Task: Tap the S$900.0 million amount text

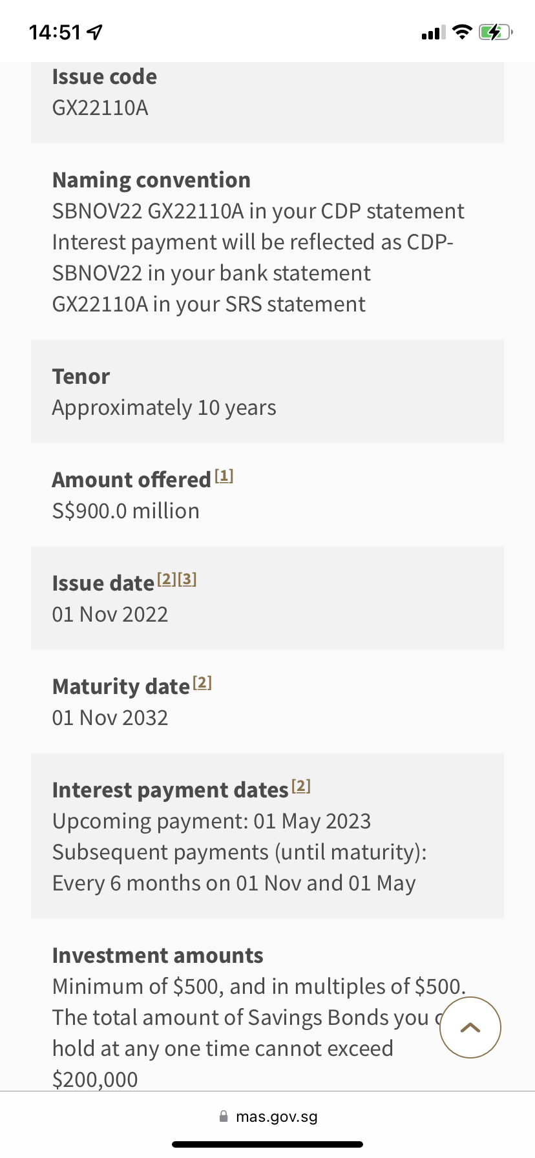Action: tap(125, 511)
